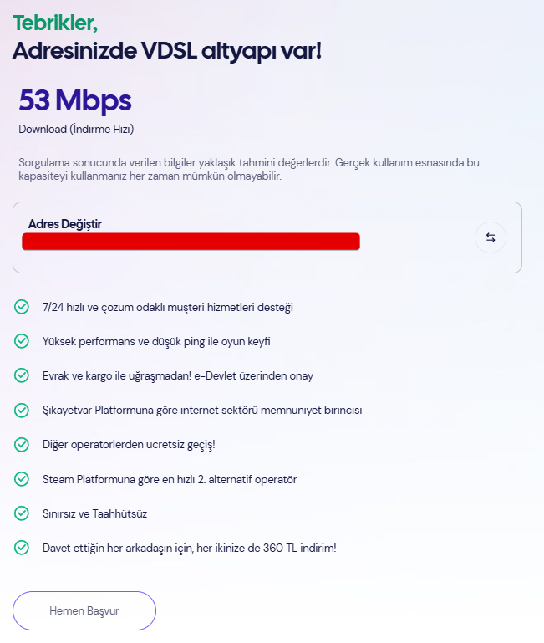Click the Download (İndirme Hızı) label
The height and width of the screenshot is (643, 544).
(x=76, y=129)
